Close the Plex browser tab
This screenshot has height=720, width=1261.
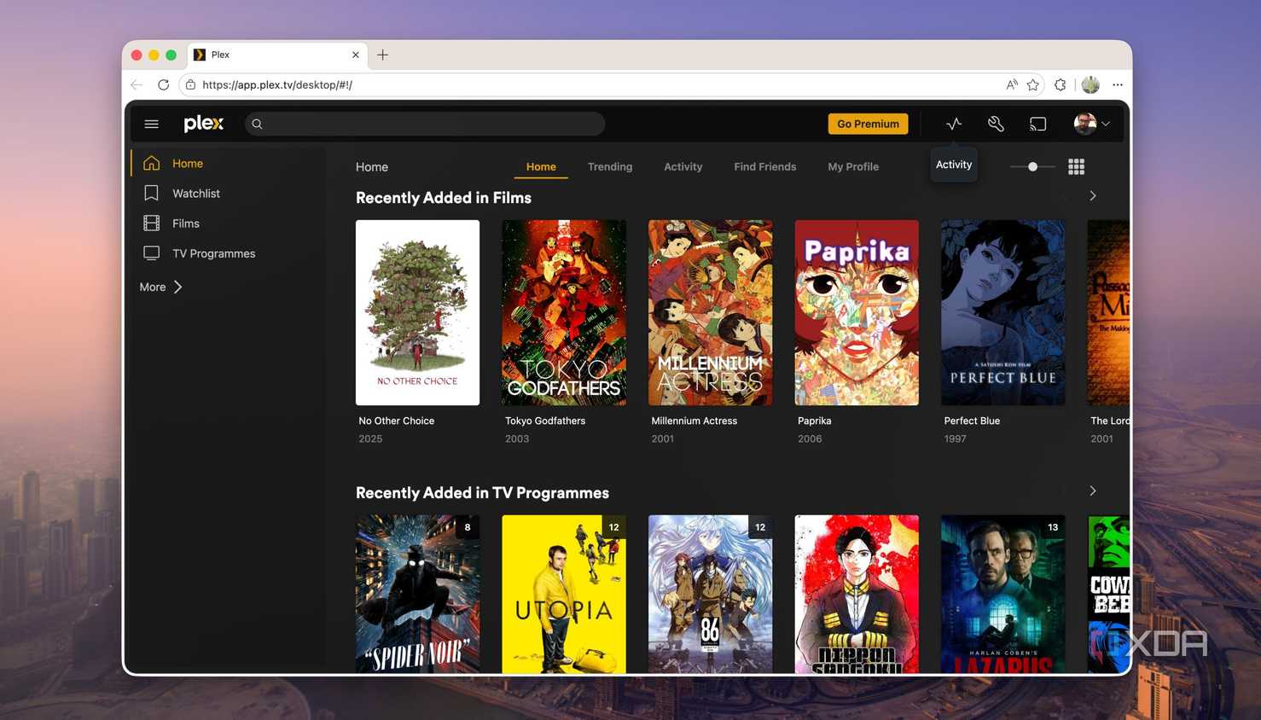[356, 55]
